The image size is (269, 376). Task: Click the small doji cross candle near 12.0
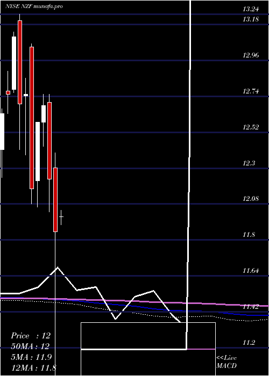pos(61,217)
